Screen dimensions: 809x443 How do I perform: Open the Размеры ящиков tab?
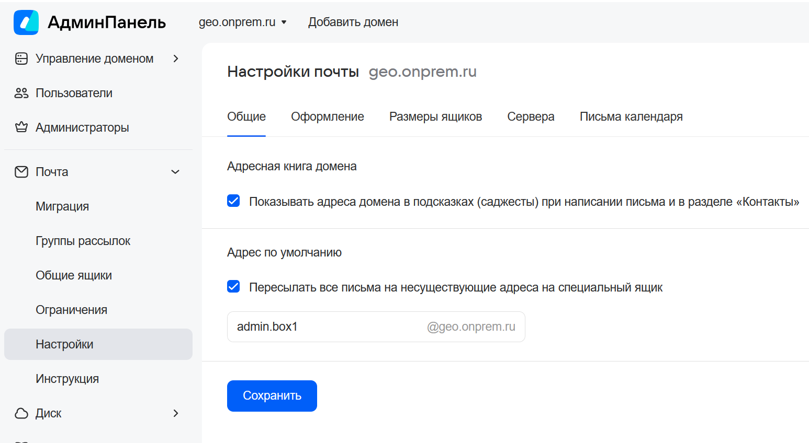[435, 117]
